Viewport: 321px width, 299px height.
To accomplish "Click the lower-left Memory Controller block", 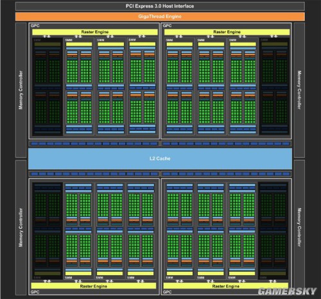I will point(21,227).
